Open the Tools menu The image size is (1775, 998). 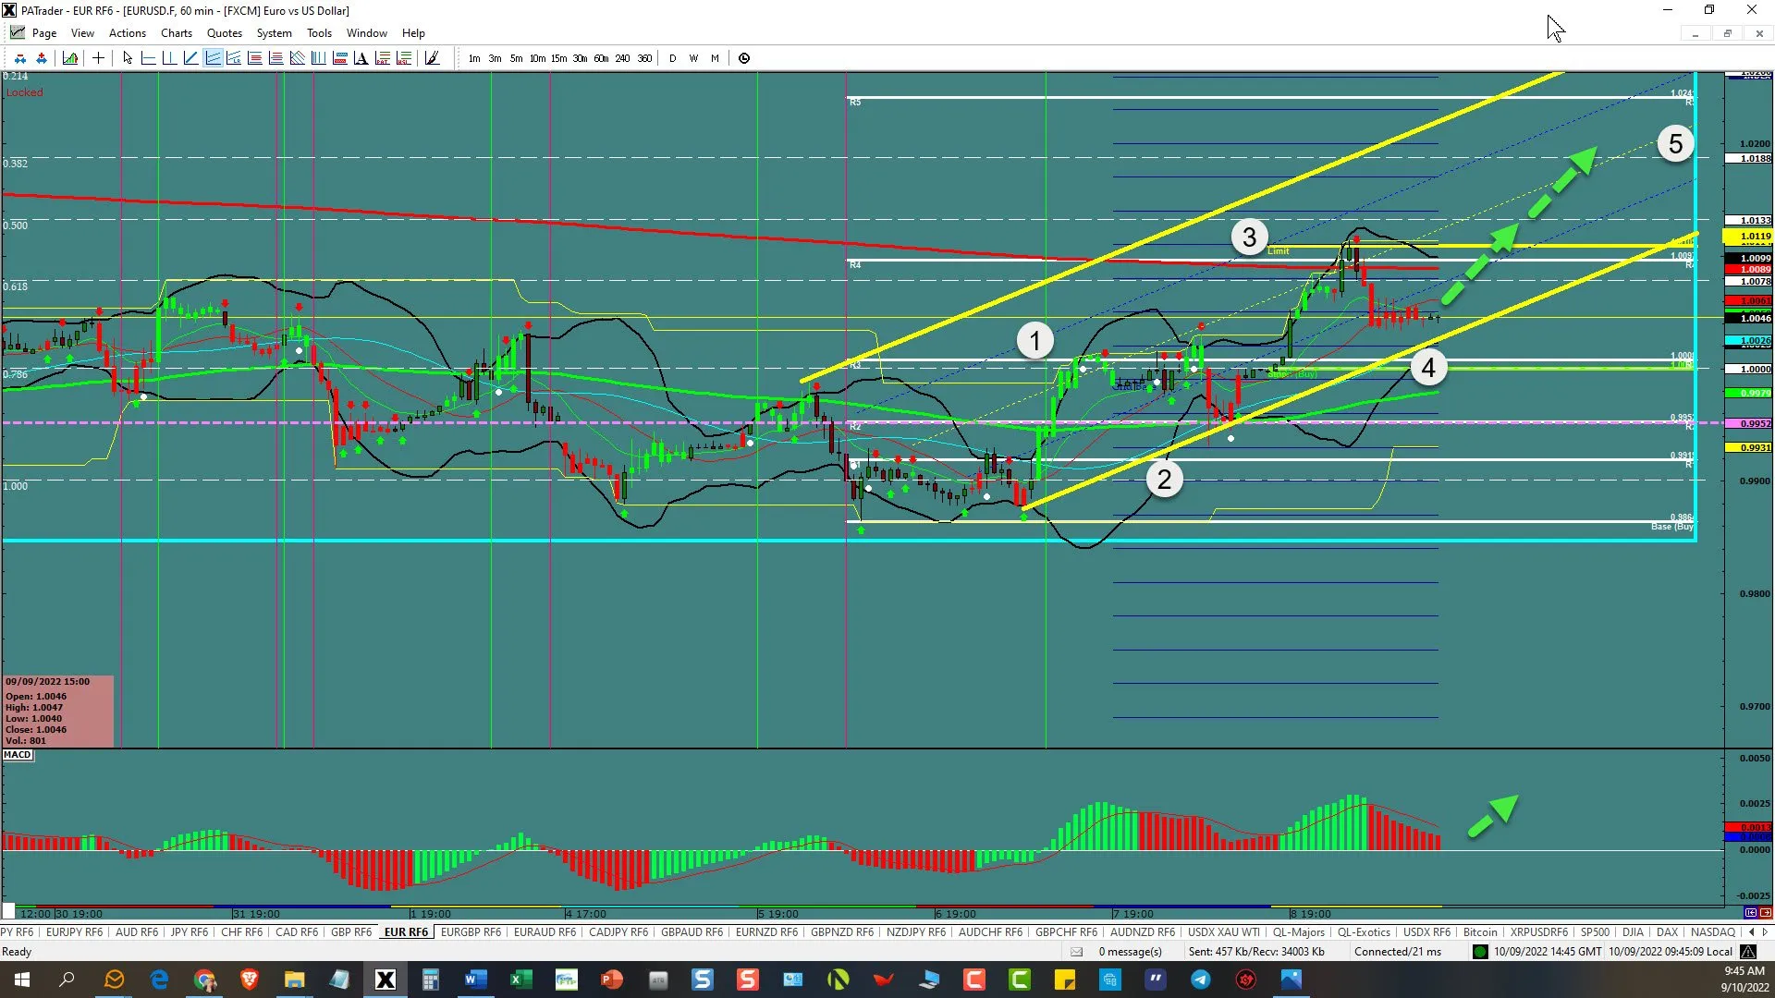coord(319,33)
